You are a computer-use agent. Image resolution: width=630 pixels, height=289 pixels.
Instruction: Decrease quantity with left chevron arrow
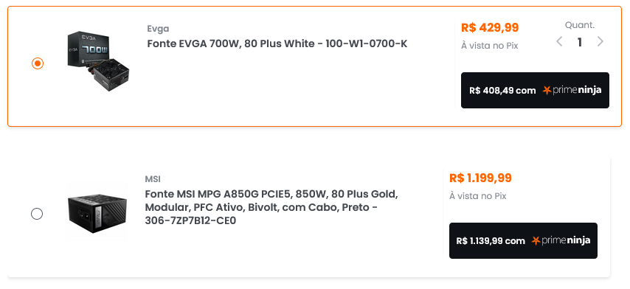point(559,41)
